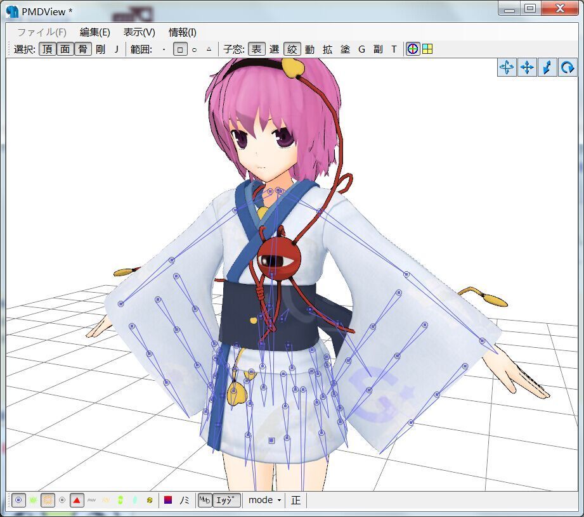Image resolution: width=584 pixels, height=517 pixels.
Task: Toggle the orange wireframe display icon
Action: pyautogui.click(x=48, y=500)
